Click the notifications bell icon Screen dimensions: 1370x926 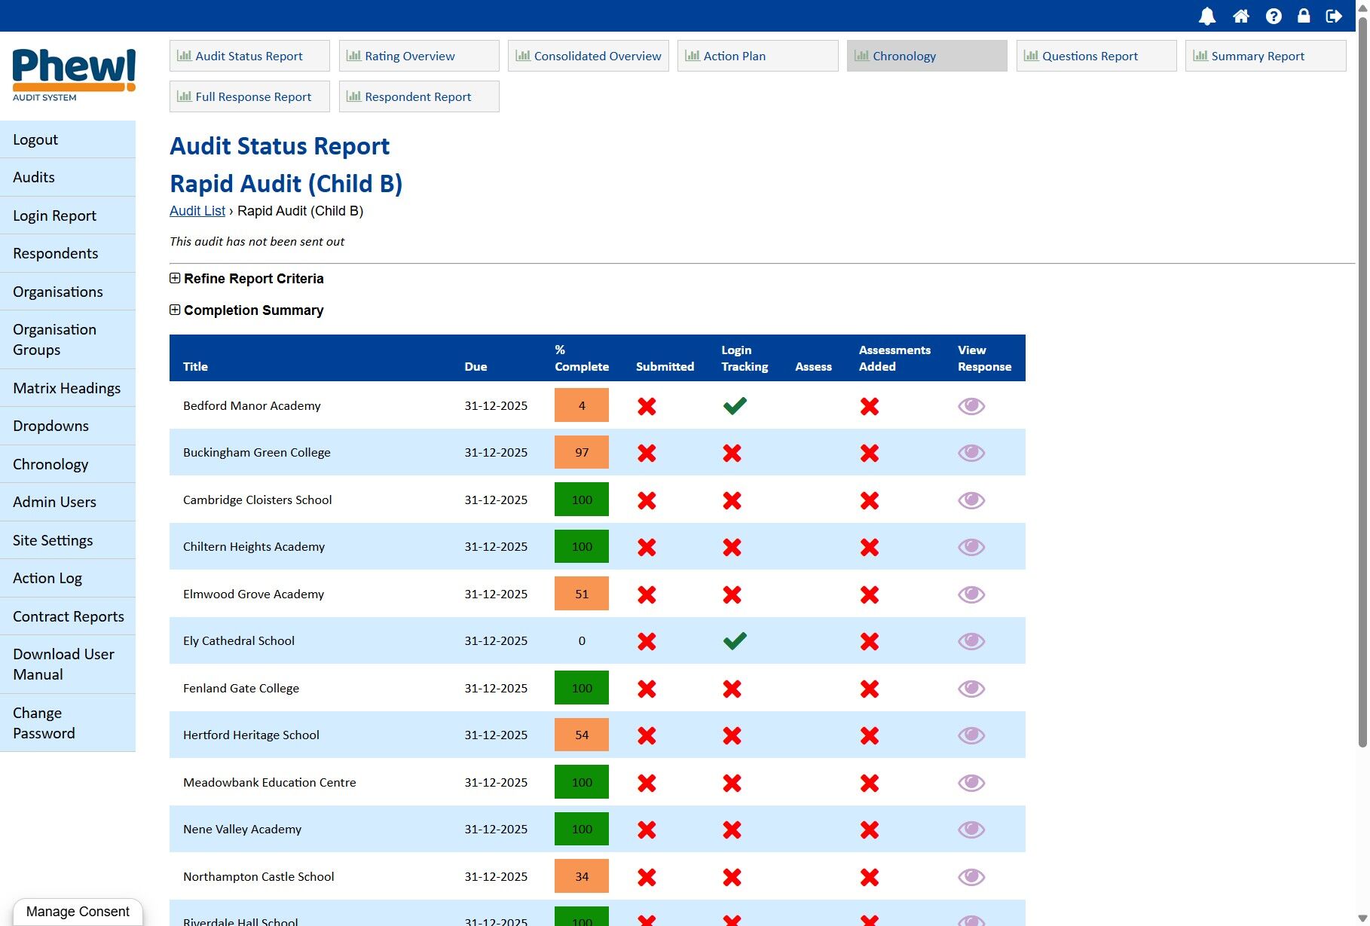[1207, 16]
